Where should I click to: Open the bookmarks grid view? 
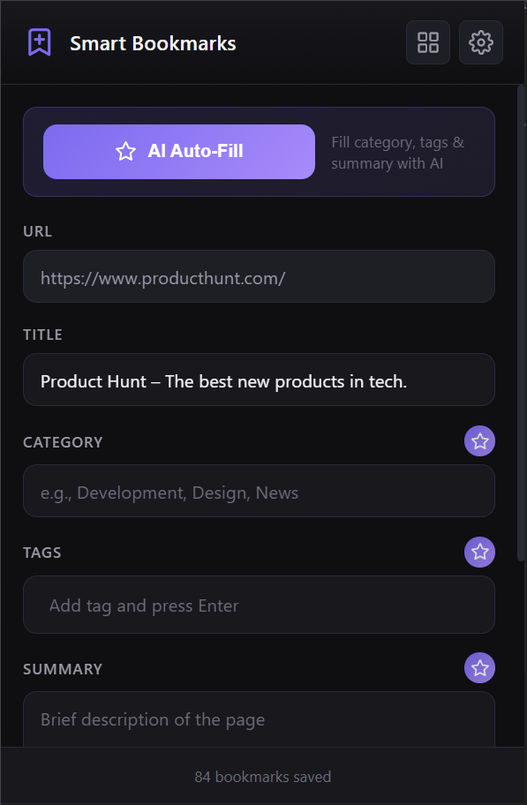coord(427,42)
